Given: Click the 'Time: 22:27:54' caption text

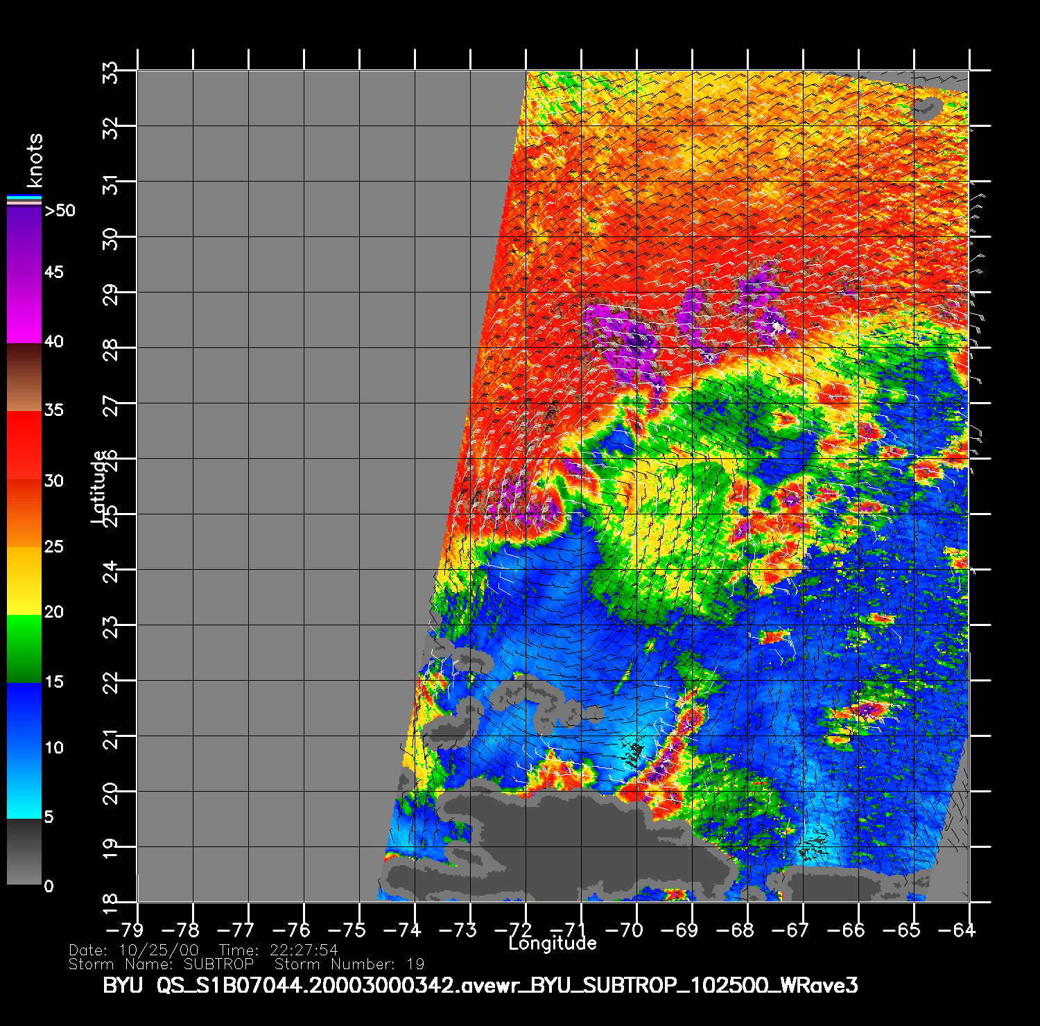Looking at the screenshot, I should (279, 950).
